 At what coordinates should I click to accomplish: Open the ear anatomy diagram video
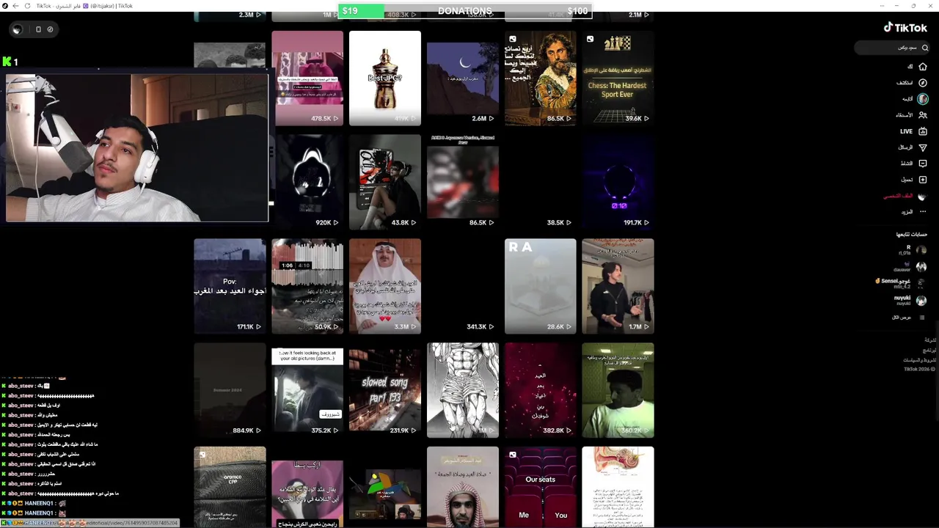tap(618, 487)
